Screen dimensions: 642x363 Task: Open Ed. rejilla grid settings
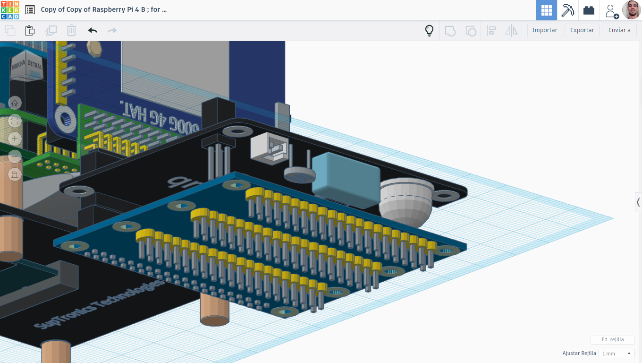point(613,340)
